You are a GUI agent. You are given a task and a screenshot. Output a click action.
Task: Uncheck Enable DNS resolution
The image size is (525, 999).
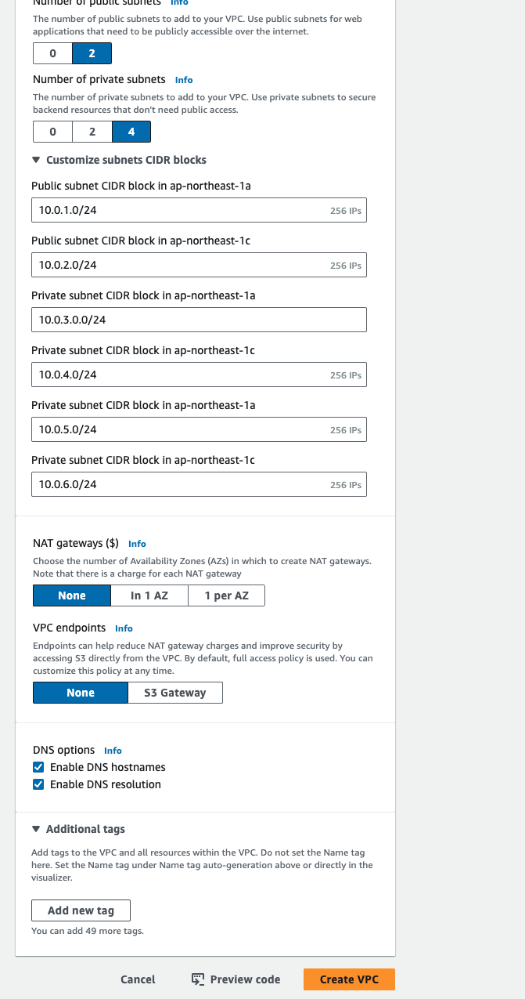coord(38,784)
